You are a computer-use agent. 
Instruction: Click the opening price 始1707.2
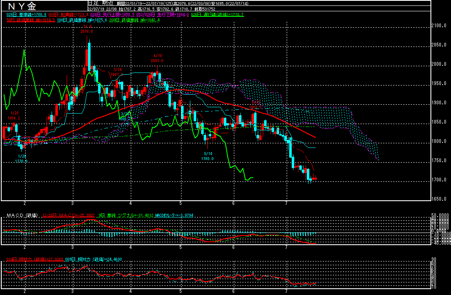click(x=127, y=9)
